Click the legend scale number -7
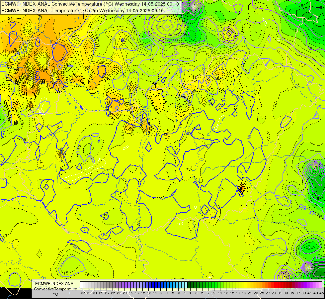The width and height of the screenshot is (325, 299). point(166,293)
